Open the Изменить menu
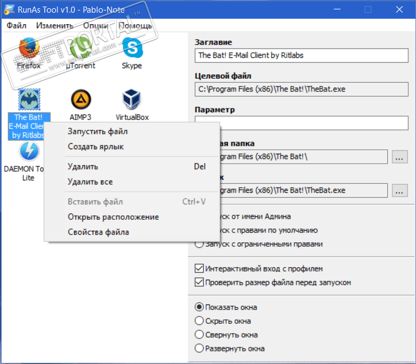 (x=55, y=26)
